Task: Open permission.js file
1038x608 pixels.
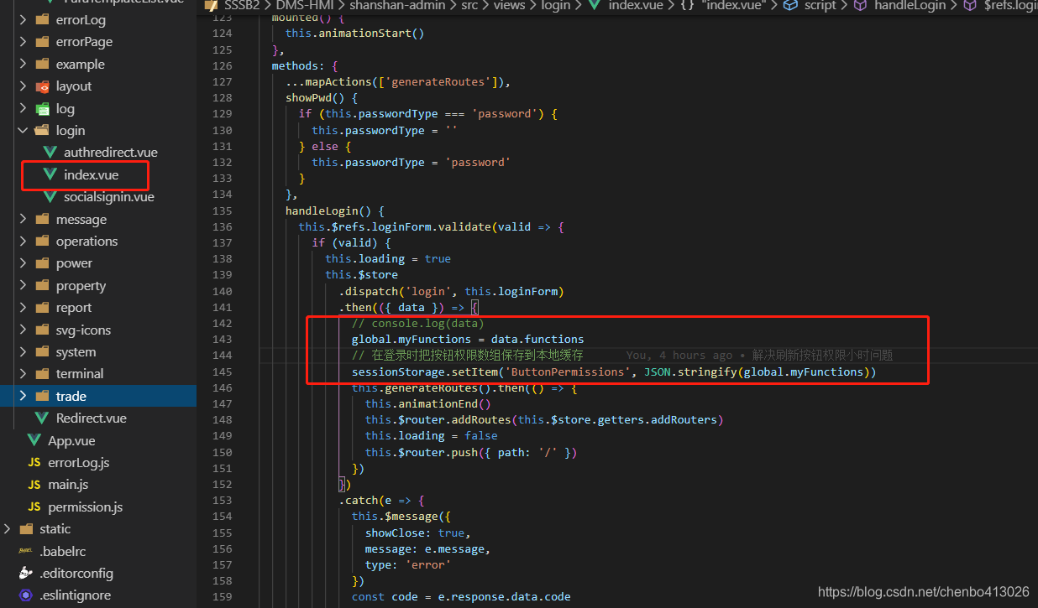Action: coord(86,507)
